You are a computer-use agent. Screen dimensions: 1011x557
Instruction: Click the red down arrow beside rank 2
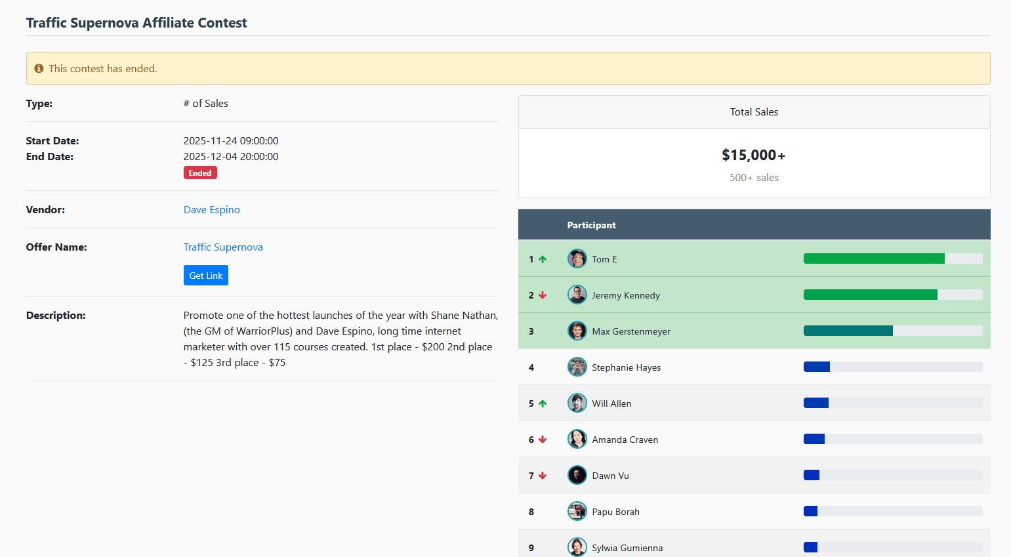(543, 295)
